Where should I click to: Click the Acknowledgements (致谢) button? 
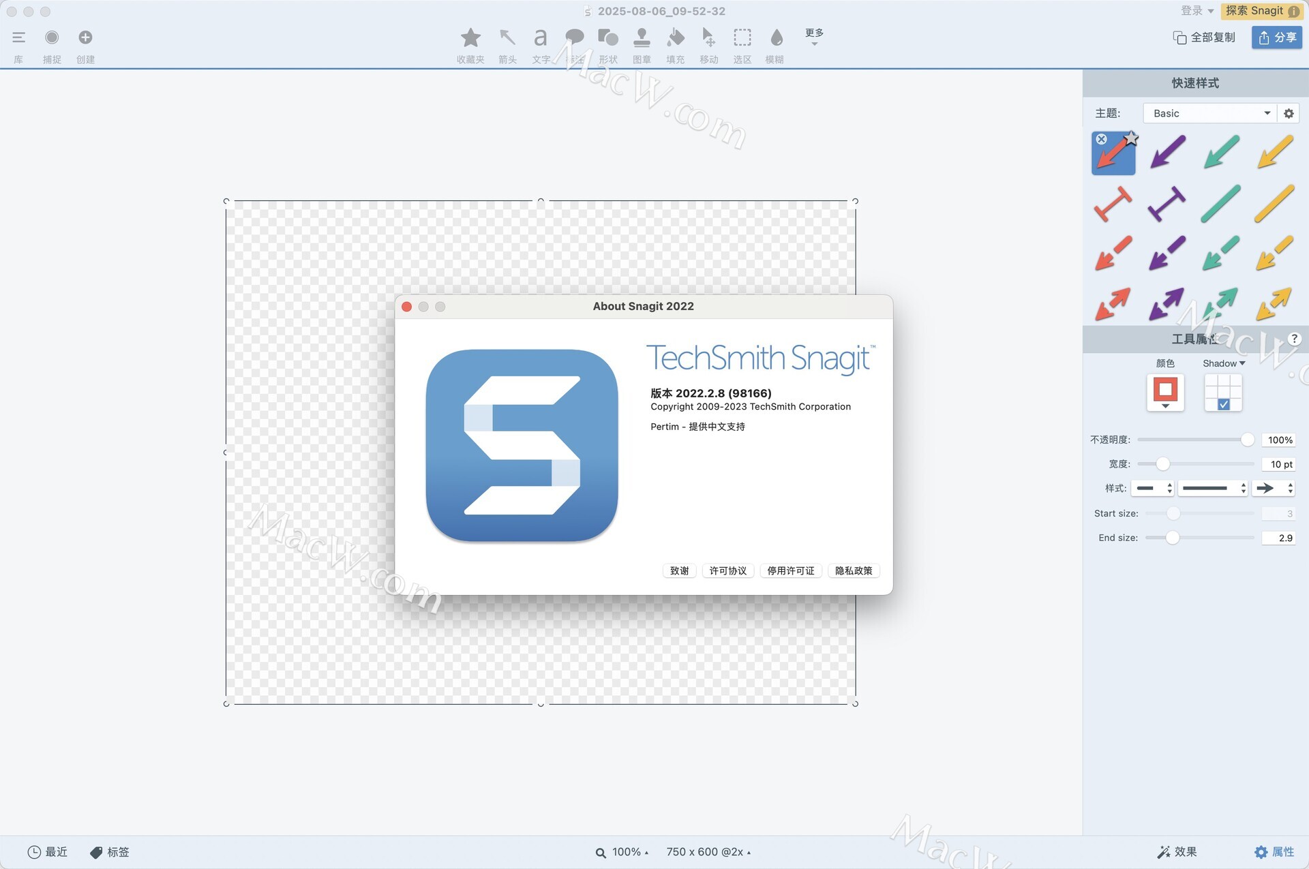(x=679, y=570)
